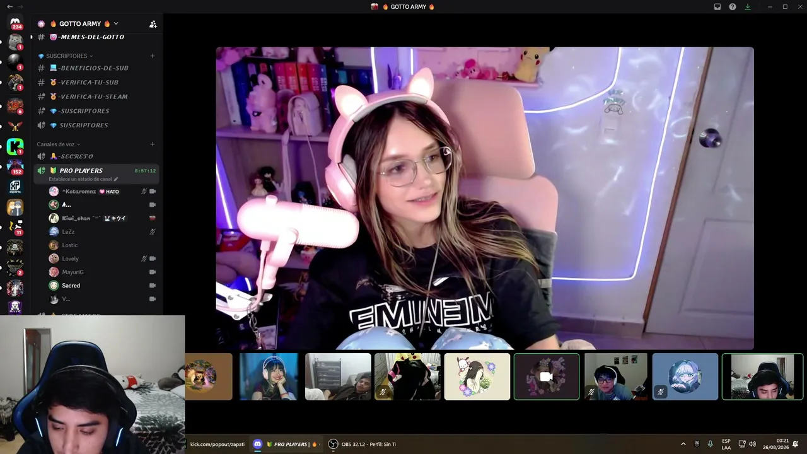Open Discord from the Windows taskbar
Screen dimensions: 807x454
pyautogui.click(x=286, y=445)
